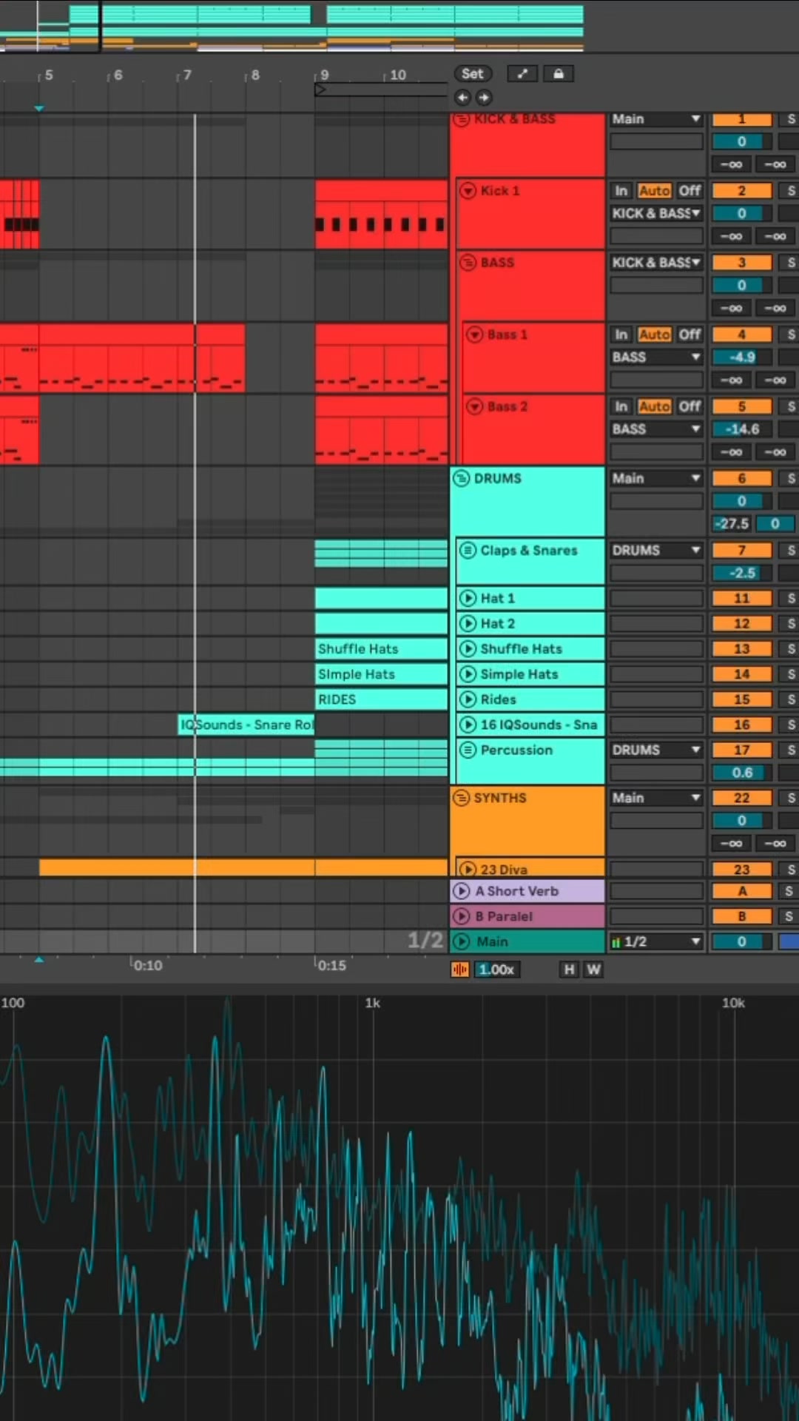Open Main track 1/2 output dropdown
799x1421 pixels.
pyautogui.click(x=656, y=941)
